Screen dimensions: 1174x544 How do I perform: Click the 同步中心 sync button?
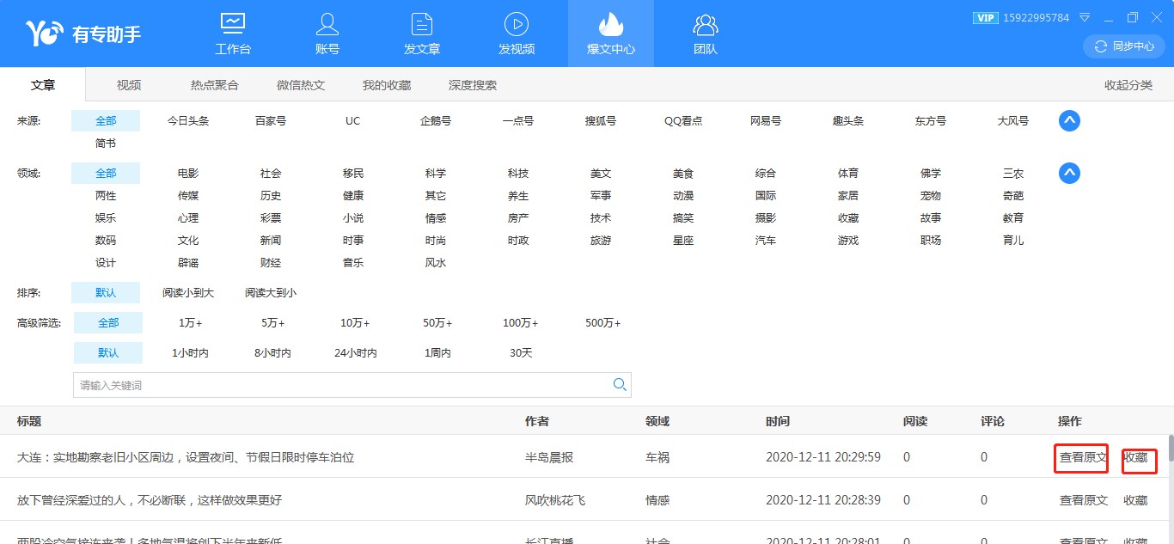(x=1124, y=46)
